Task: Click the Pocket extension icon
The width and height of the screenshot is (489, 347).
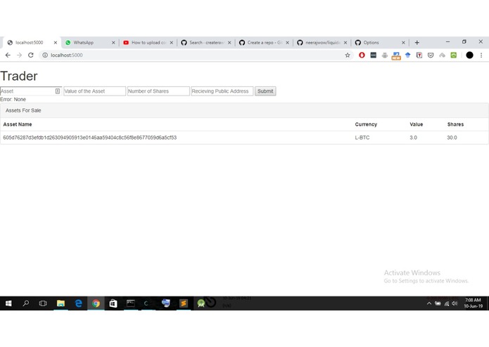Action: tap(431, 55)
